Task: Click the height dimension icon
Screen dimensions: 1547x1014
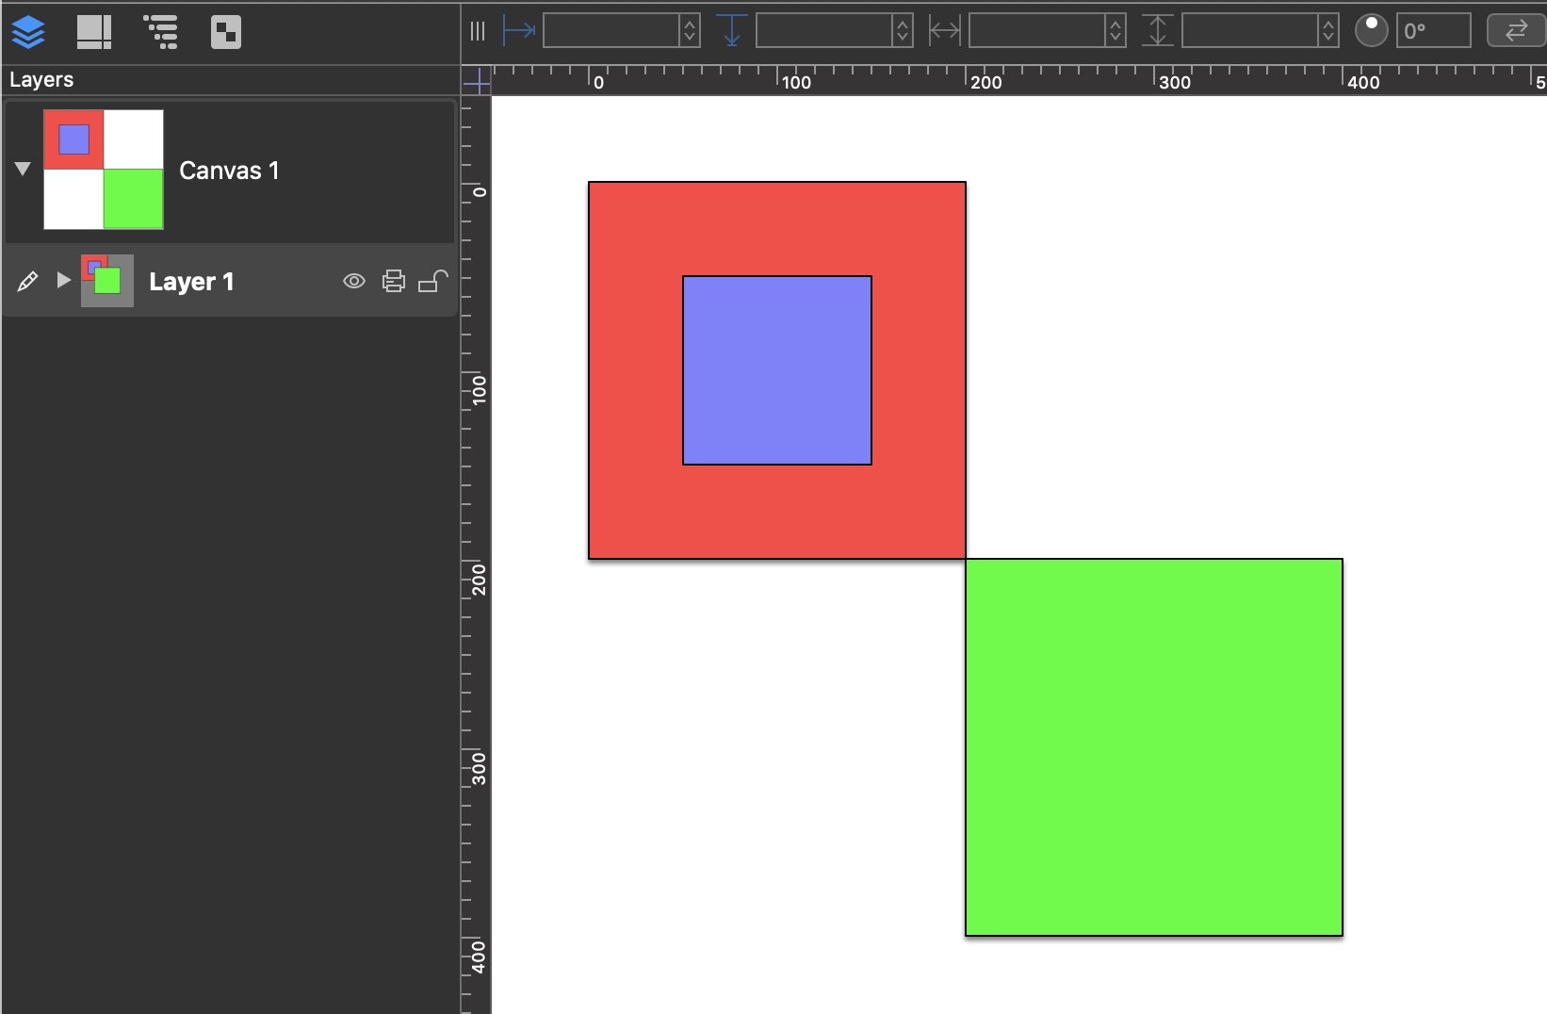Action: [x=1157, y=31]
